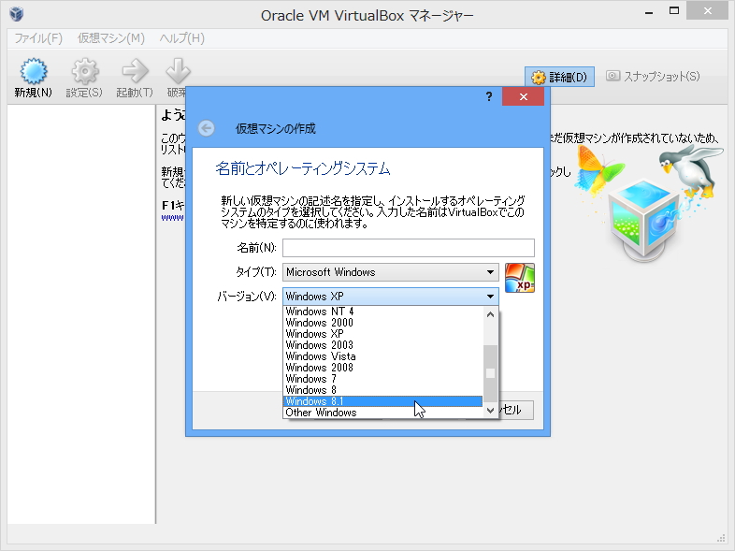Screen dimensions: 735x551
Task: Click the New (新規) toolbar icon
Action: 34,71
